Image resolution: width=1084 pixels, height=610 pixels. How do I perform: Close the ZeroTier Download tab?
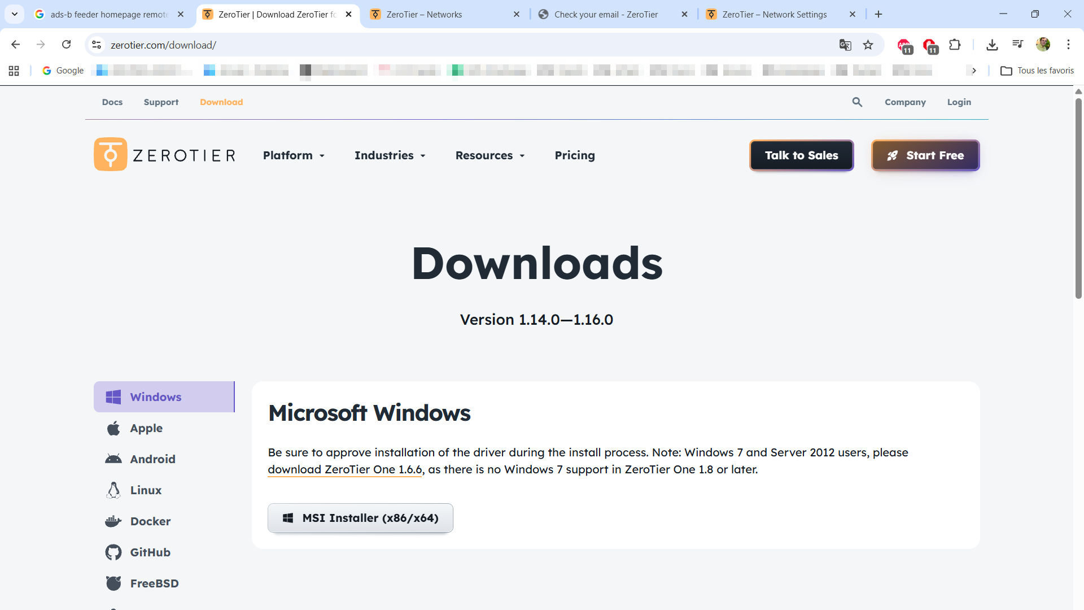[348, 14]
